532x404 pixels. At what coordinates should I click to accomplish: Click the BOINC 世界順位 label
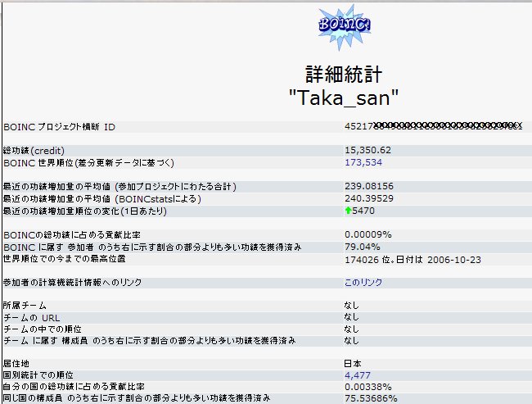coord(88,163)
